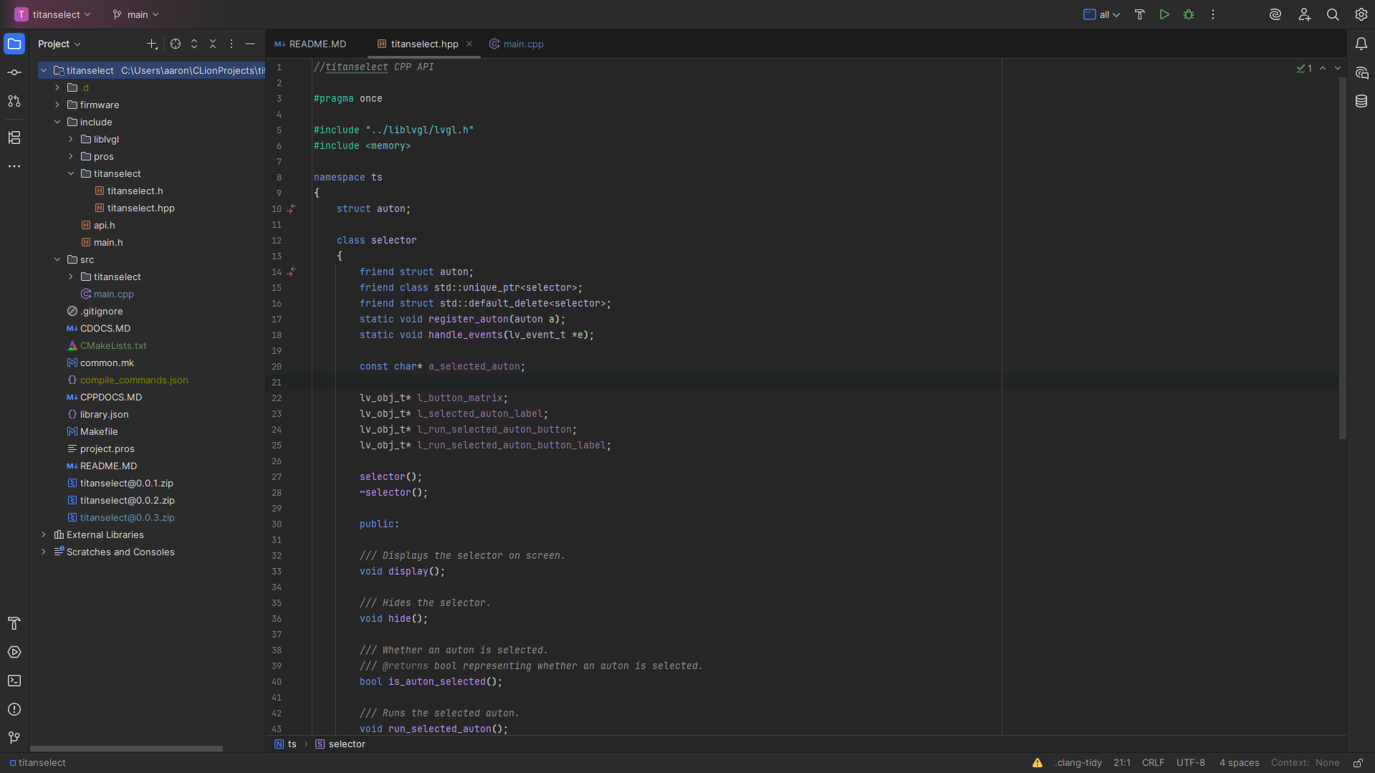Open the Problems tool window
The height and width of the screenshot is (773, 1375).
coord(14,709)
